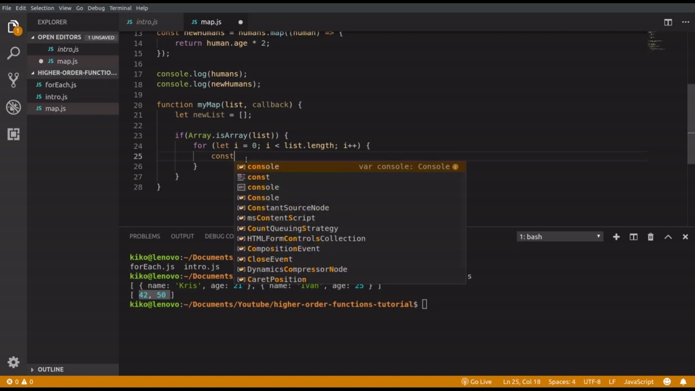Image resolution: width=695 pixels, height=391 pixels.
Task: Add a new terminal with plus icon
Action: point(616,237)
